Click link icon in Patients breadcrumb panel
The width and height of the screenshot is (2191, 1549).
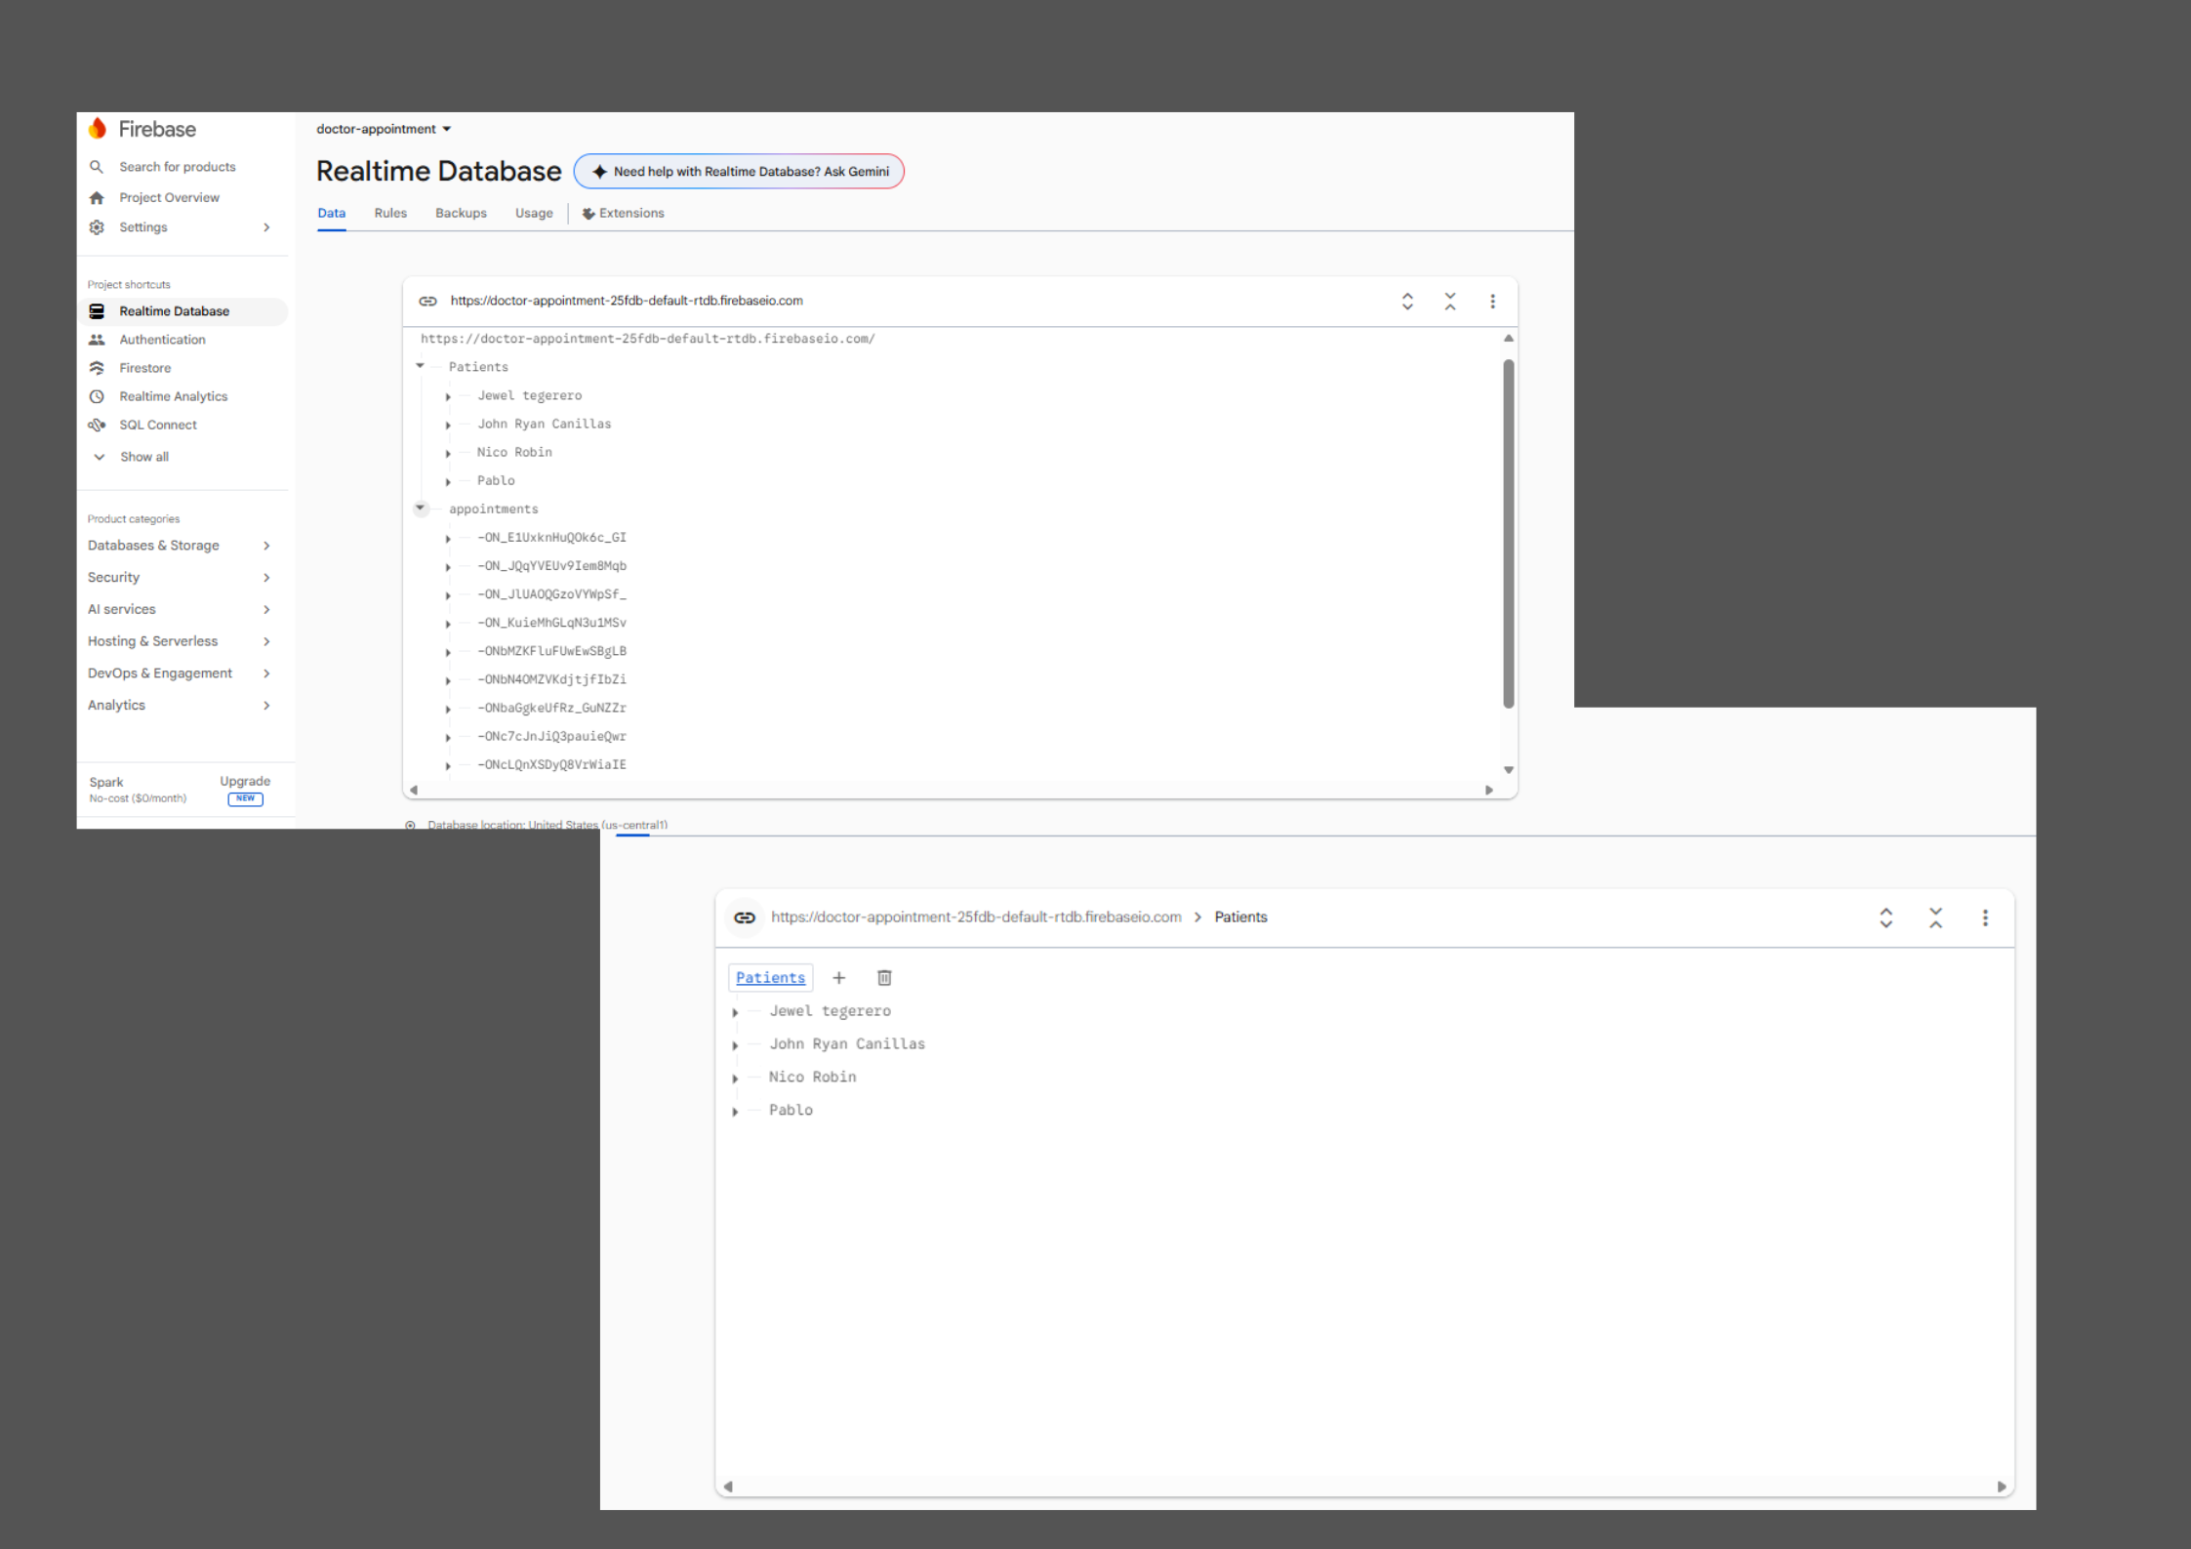coord(745,917)
